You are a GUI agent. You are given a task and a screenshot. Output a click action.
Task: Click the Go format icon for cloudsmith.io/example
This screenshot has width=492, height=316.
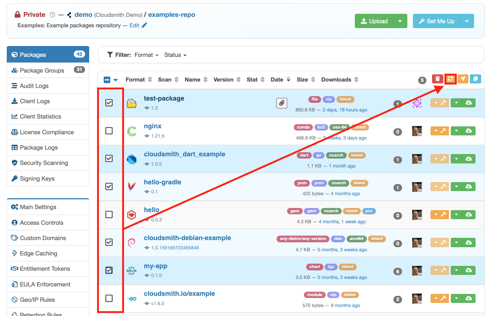pos(132,299)
